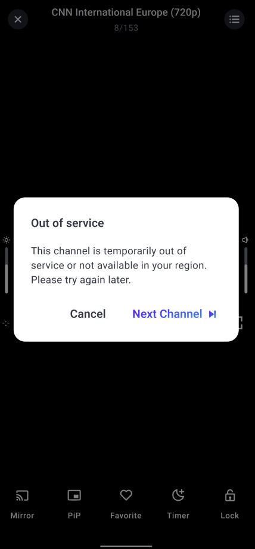Tap the 8/153 channel counter
Screen dimensions: 255x549
pyautogui.click(x=126, y=28)
